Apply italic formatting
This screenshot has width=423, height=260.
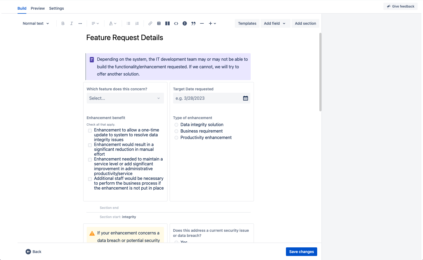tap(72, 23)
